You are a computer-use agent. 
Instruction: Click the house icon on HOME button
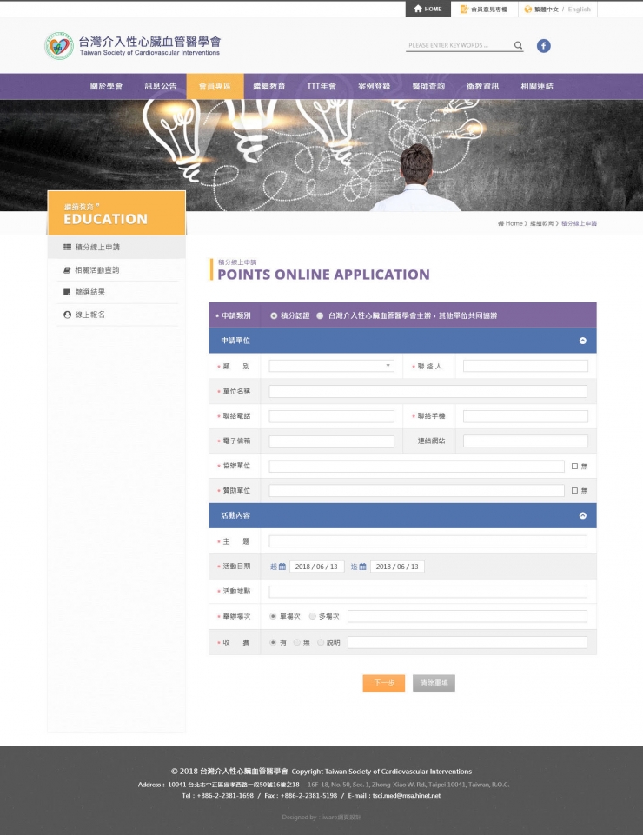pyautogui.click(x=418, y=9)
